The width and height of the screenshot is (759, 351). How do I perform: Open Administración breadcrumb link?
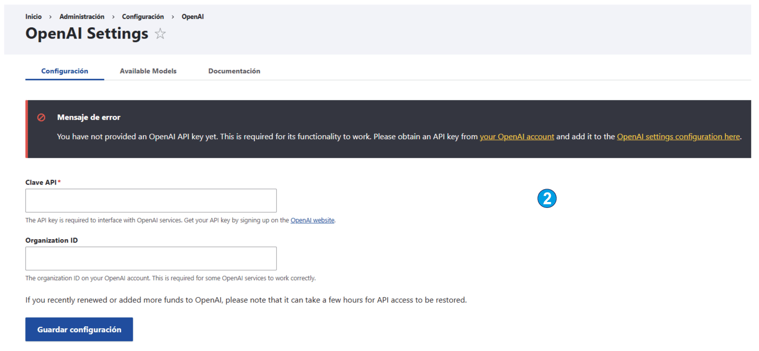(82, 17)
